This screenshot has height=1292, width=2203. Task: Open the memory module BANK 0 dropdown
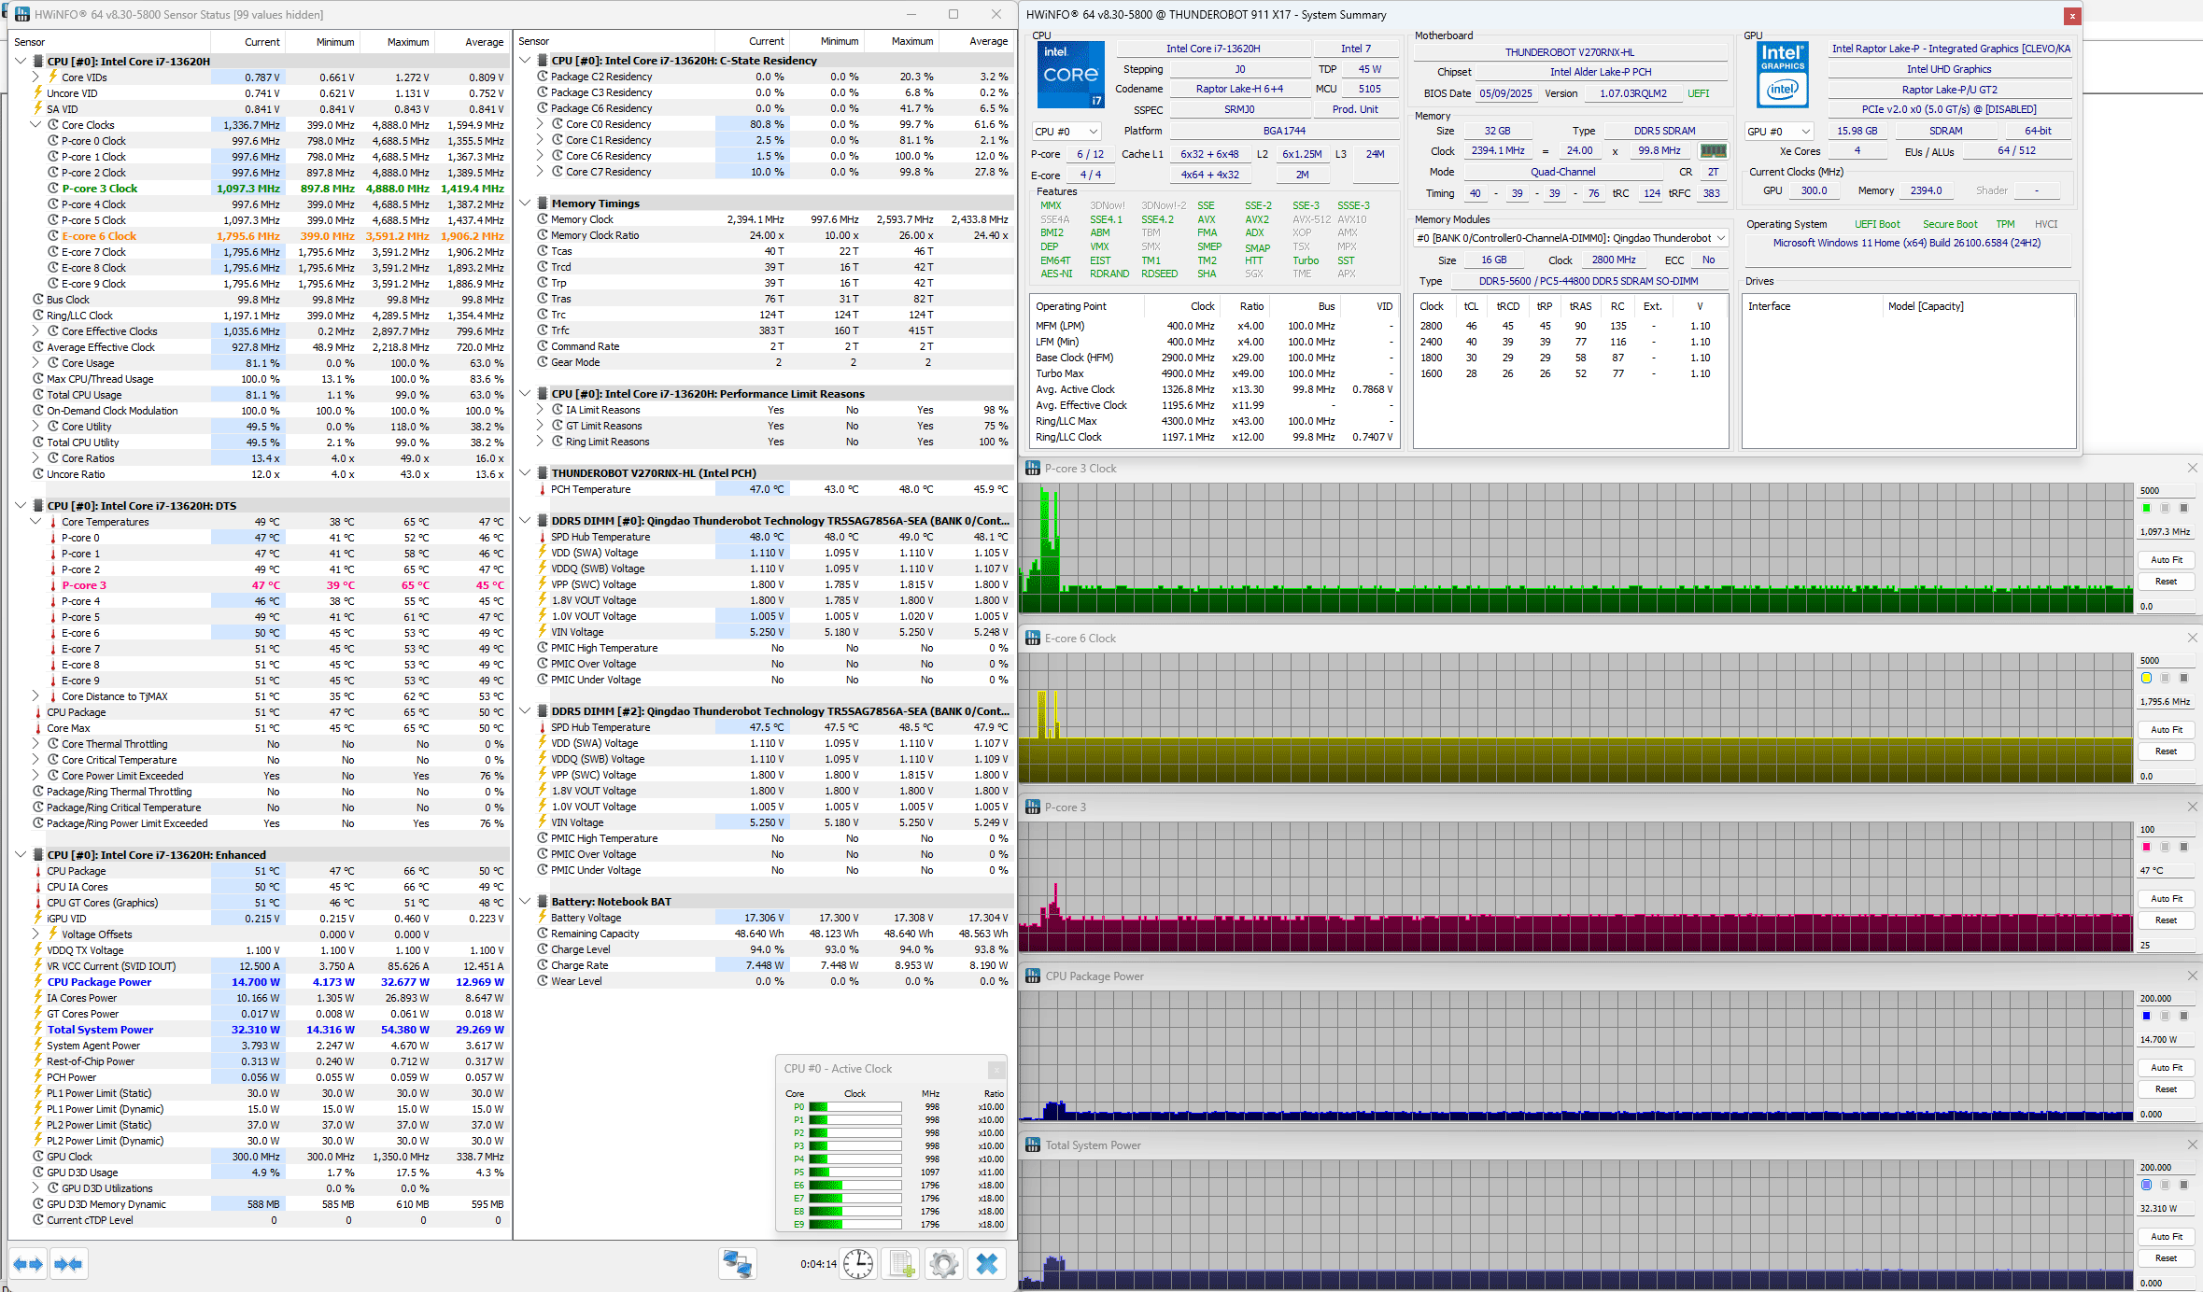pyautogui.click(x=1571, y=238)
